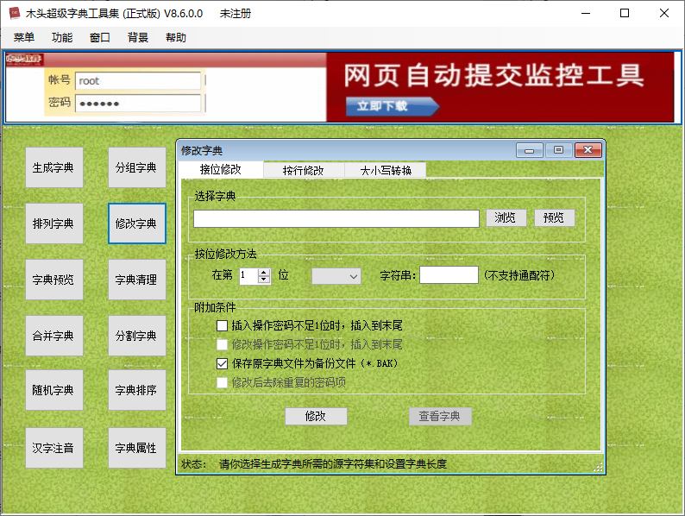
Task: Select the 字典清理 tool button
Action: click(136, 280)
